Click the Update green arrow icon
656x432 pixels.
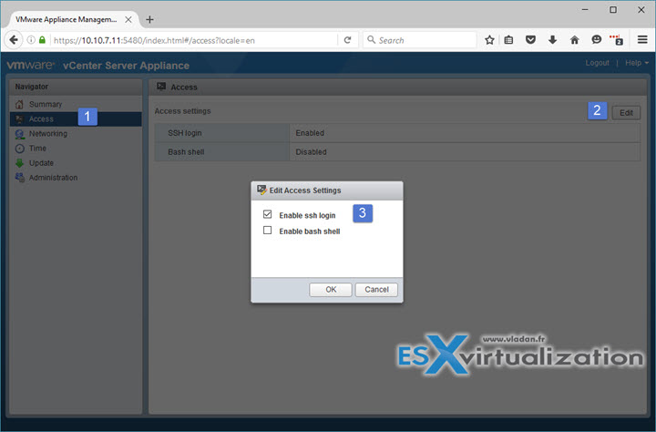tap(20, 163)
